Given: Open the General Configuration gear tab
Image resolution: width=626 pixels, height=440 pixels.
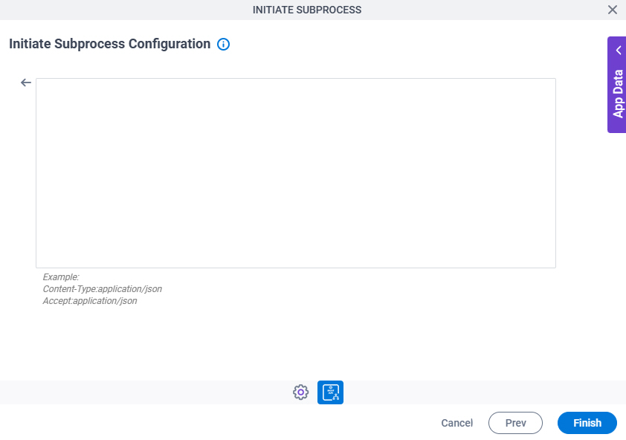Looking at the screenshot, I should (300, 392).
